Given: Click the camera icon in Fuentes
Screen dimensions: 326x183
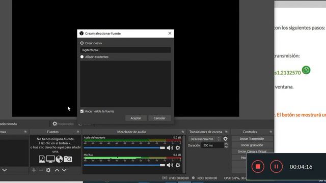Looking at the screenshot, I should click(68, 159).
